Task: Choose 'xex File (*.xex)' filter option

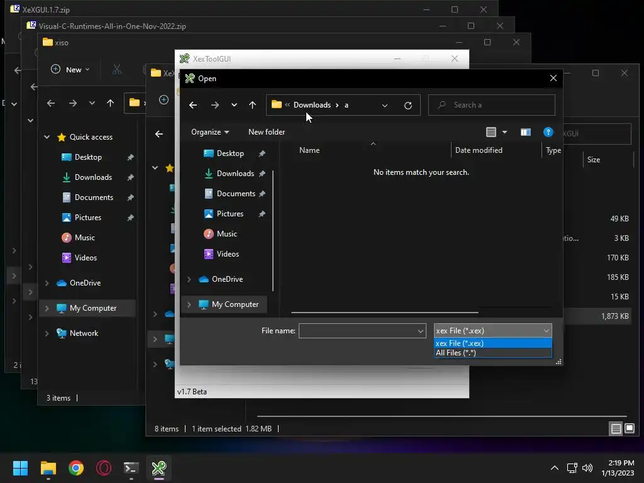Action: coord(493,343)
